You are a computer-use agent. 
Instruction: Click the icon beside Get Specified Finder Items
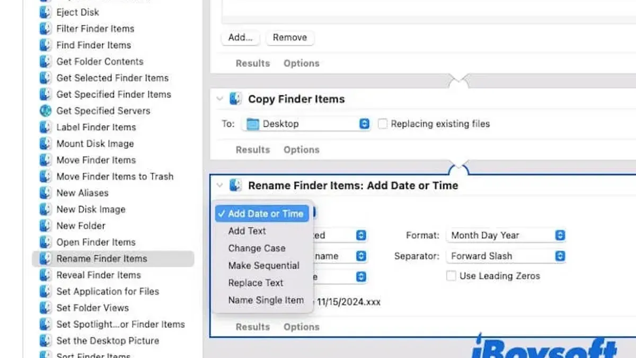(46, 94)
